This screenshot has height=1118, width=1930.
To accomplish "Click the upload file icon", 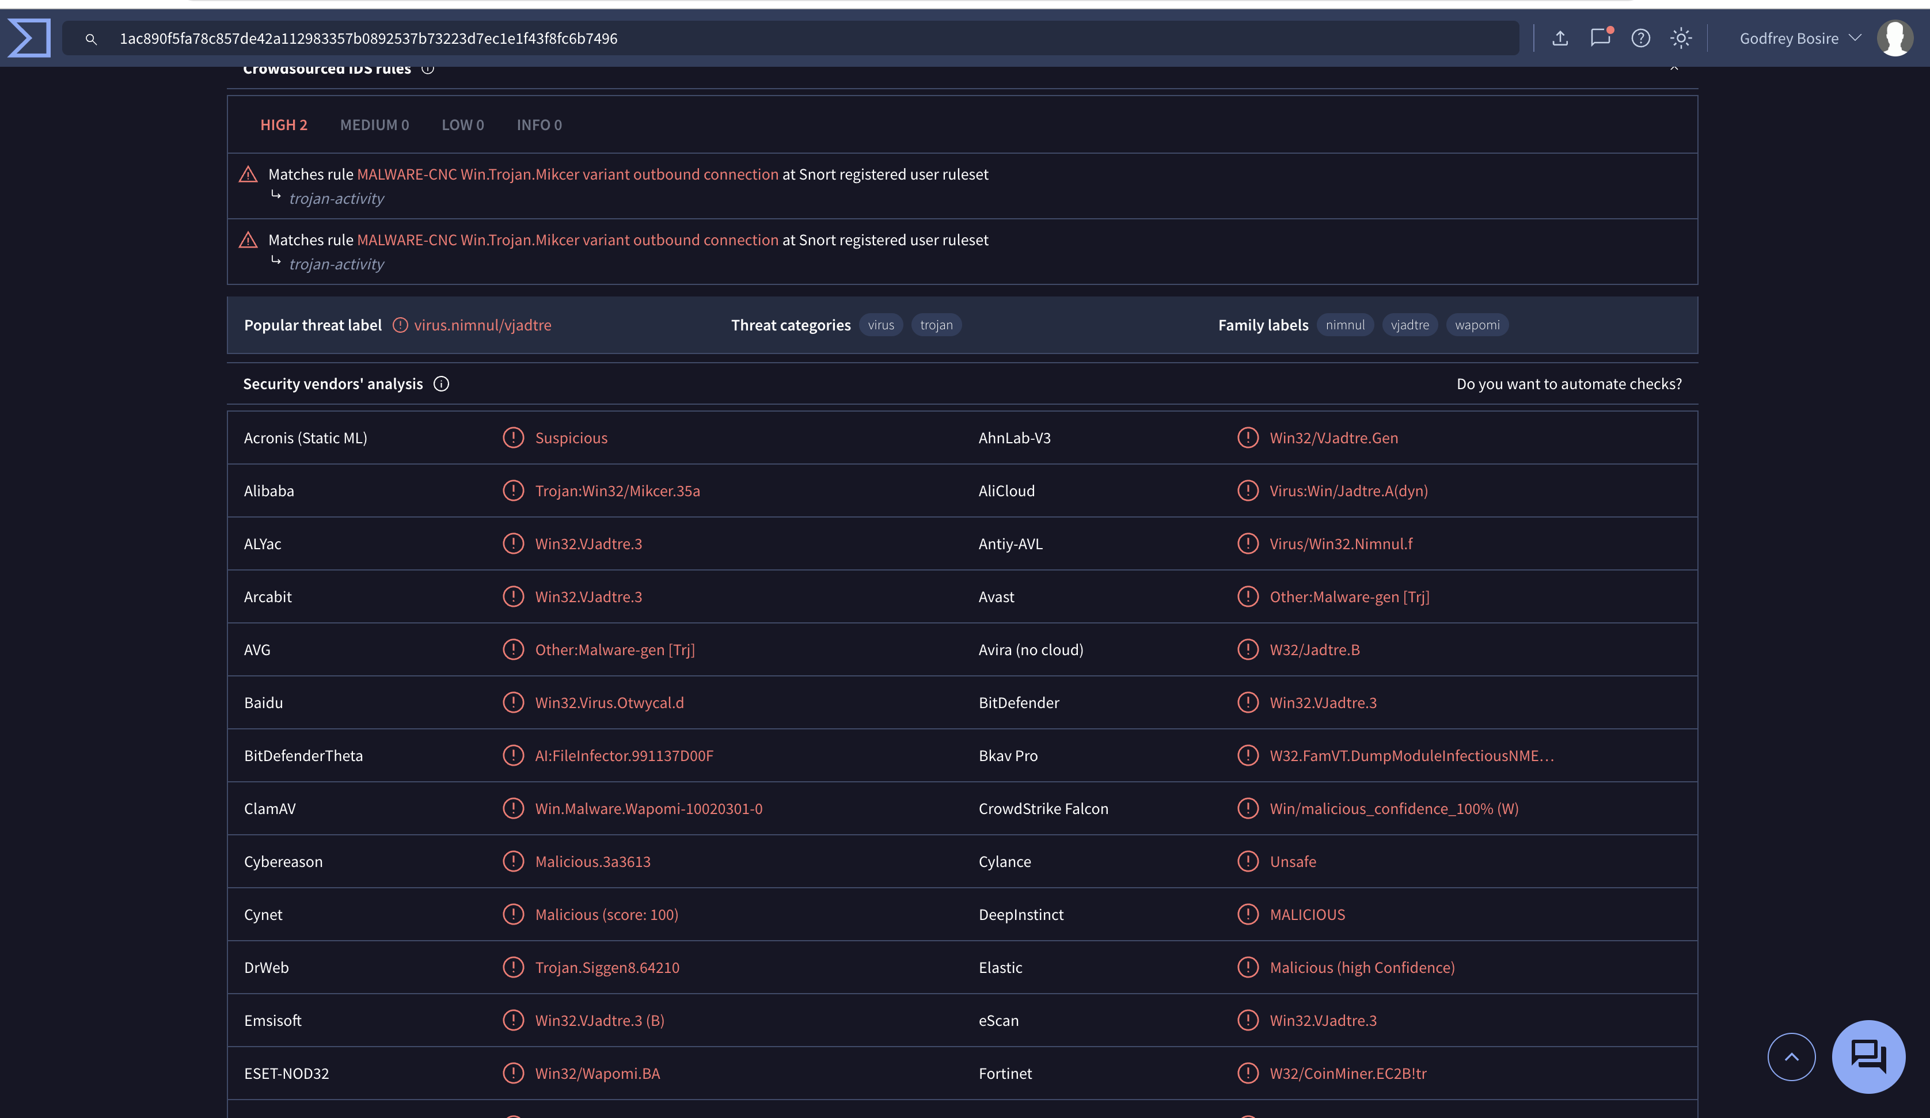I will pyautogui.click(x=1560, y=37).
